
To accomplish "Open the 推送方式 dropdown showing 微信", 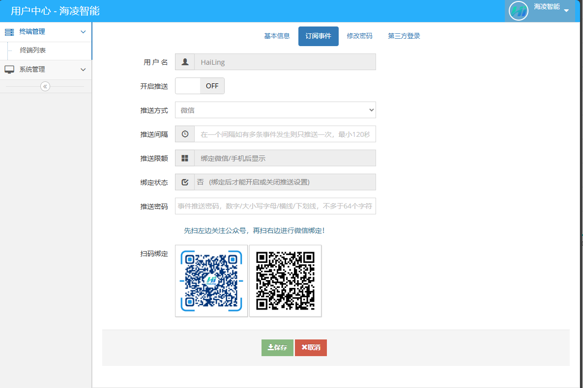I will 275,110.
